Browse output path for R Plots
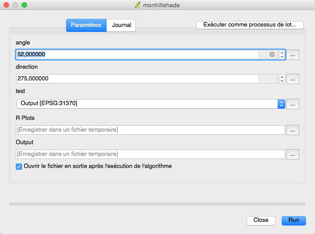The width and height of the screenshot is (315, 234). point(292,130)
